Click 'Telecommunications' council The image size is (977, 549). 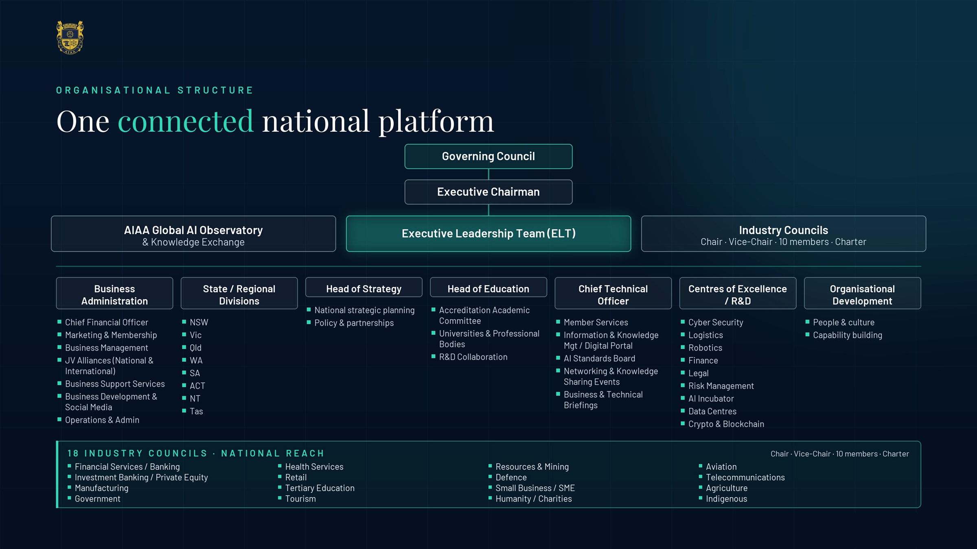tap(745, 477)
